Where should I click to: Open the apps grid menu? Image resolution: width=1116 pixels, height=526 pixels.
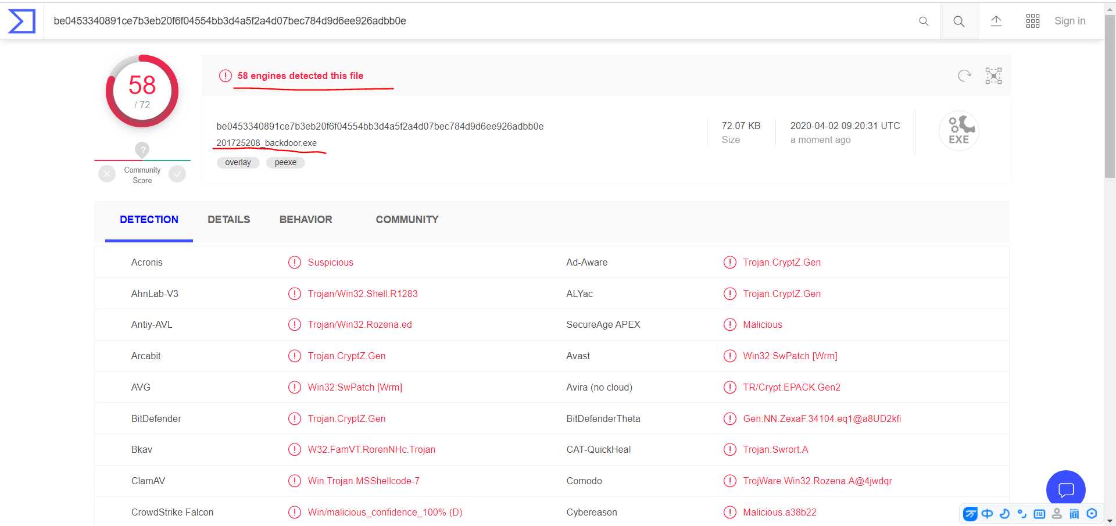pos(1033,21)
